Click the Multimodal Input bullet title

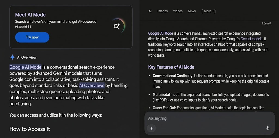[x=166, y=94]
